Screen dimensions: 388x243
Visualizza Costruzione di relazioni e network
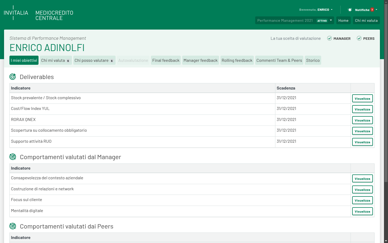(362, 190)
